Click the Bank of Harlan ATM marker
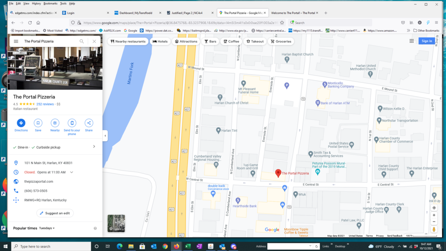 point(318,103)
